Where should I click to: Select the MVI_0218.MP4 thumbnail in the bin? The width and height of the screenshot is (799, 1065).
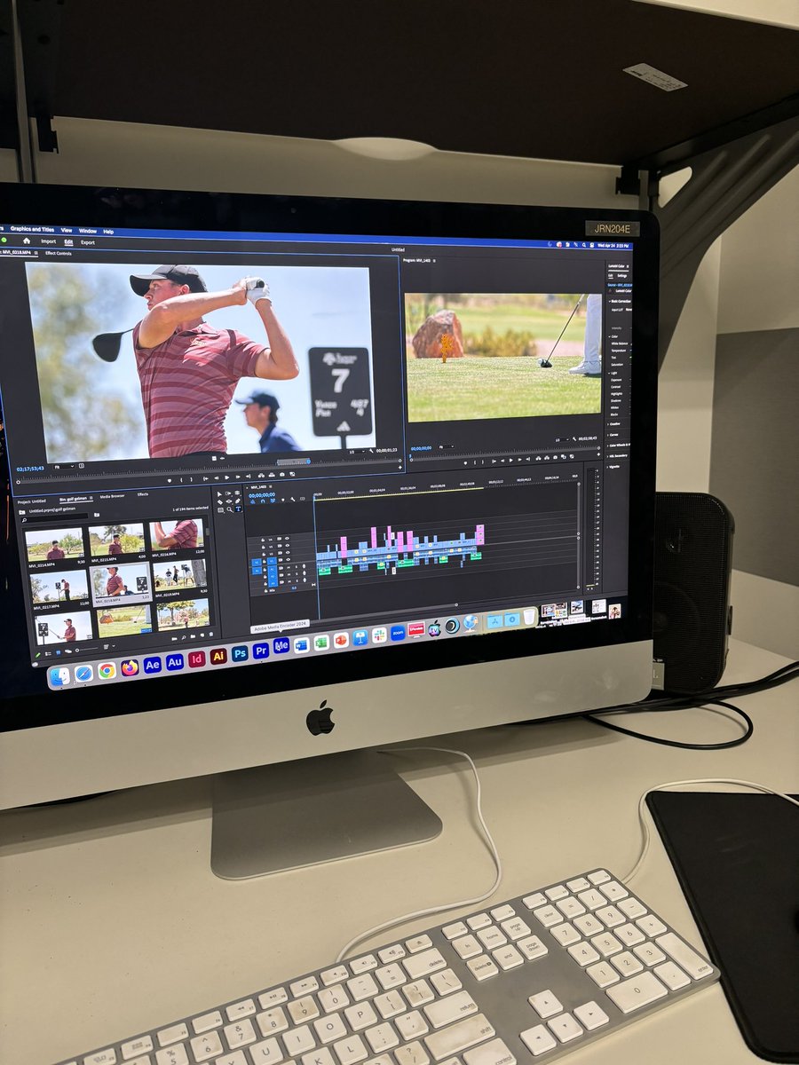tap(121, 582)
